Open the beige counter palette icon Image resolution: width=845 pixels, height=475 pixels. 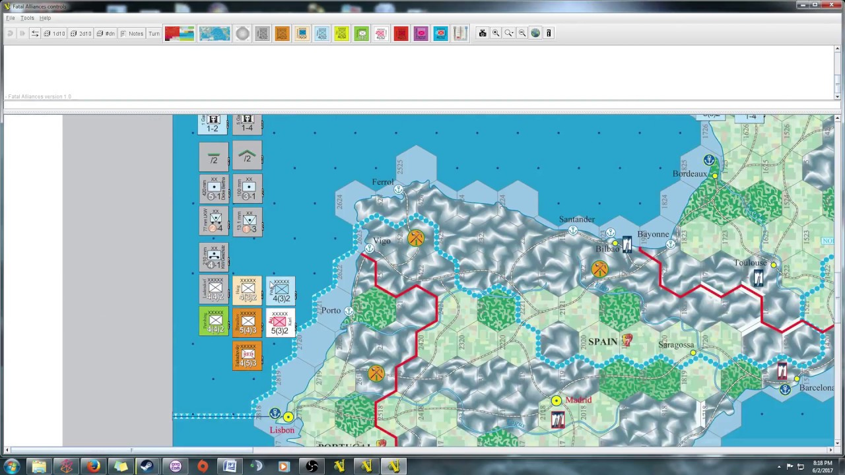coord(302,33)
